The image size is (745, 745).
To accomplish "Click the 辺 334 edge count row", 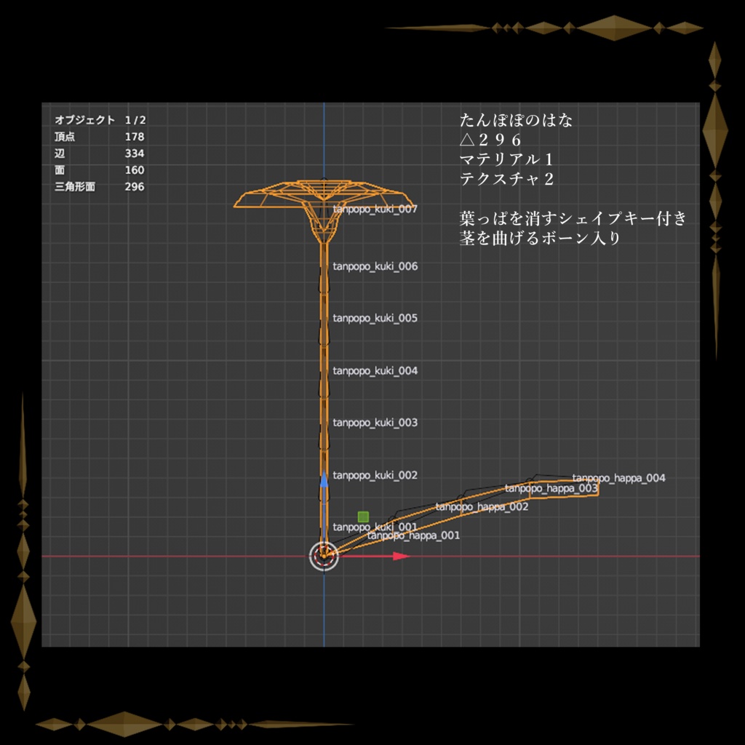I will pyautogui.click(x=99, y=153).
